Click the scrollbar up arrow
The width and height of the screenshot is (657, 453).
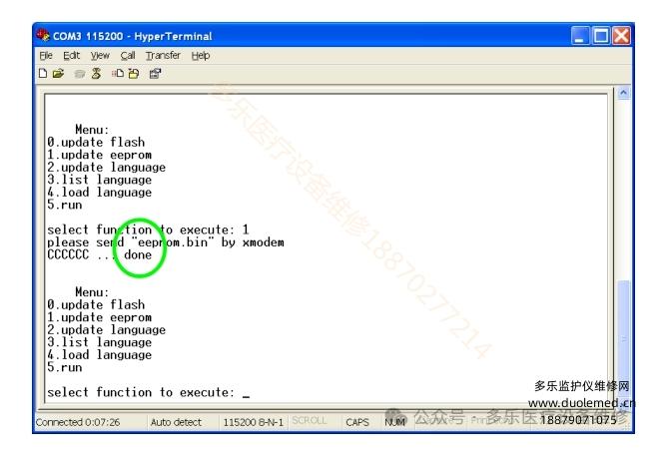point(624,94)
